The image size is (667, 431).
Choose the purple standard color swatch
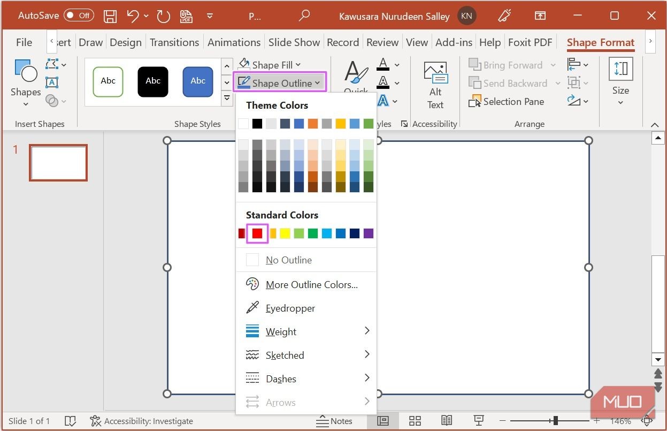click(369, 233)
